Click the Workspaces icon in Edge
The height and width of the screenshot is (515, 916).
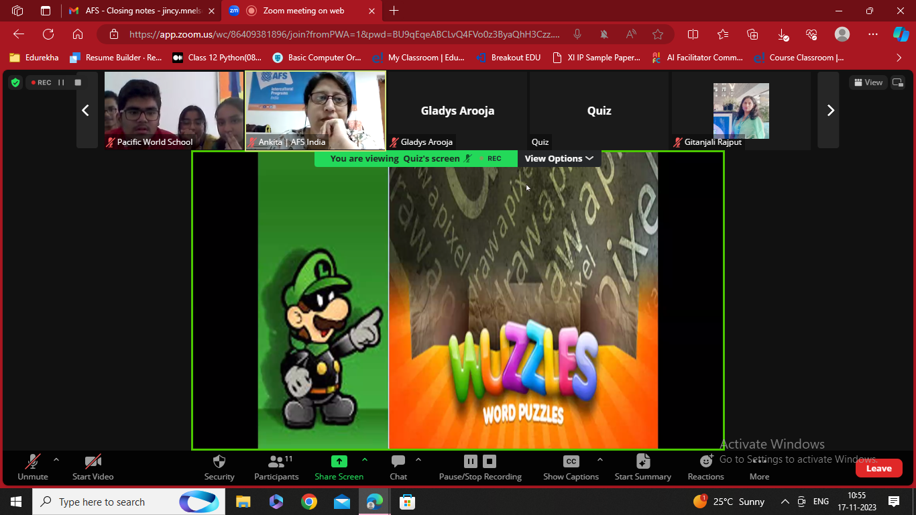[x=17, y=11]
